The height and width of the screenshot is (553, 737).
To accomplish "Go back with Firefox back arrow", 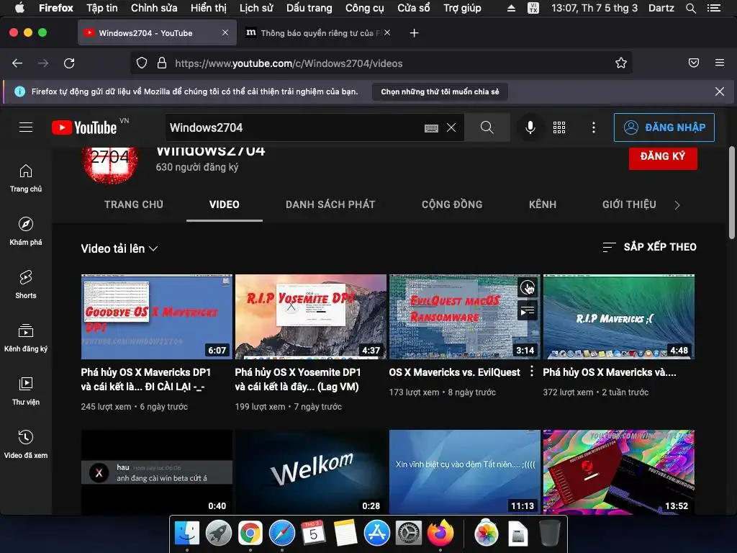I will pyautogui.click(x=17, y=63).
